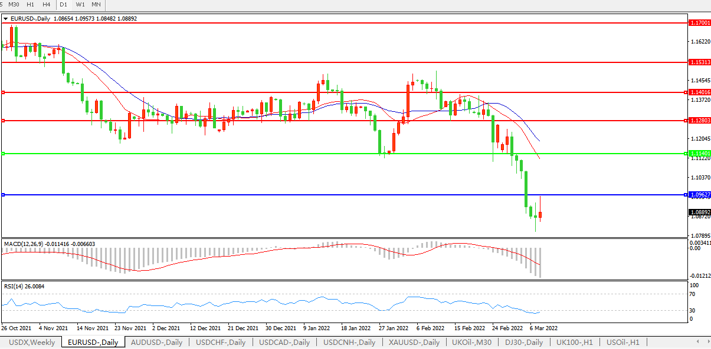Select the DJ30-,Daily chart tab
This screenshot has width=711, height=349.
tap(523, 342)
